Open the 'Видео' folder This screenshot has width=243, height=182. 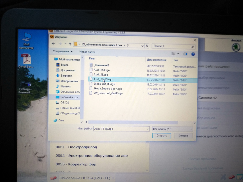(x=62, y=65)
